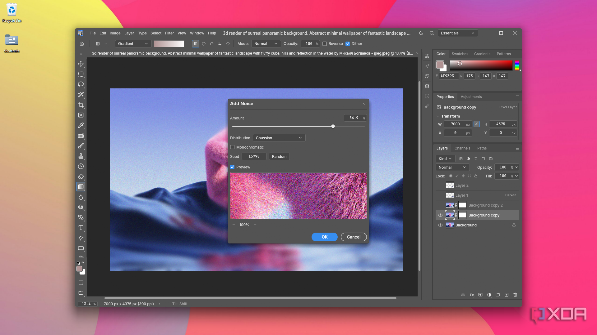
Task: Choose Linear Gradient style icon
Action: tap(196, 44)
